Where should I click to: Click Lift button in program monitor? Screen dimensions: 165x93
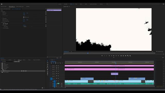pos(121,56)
